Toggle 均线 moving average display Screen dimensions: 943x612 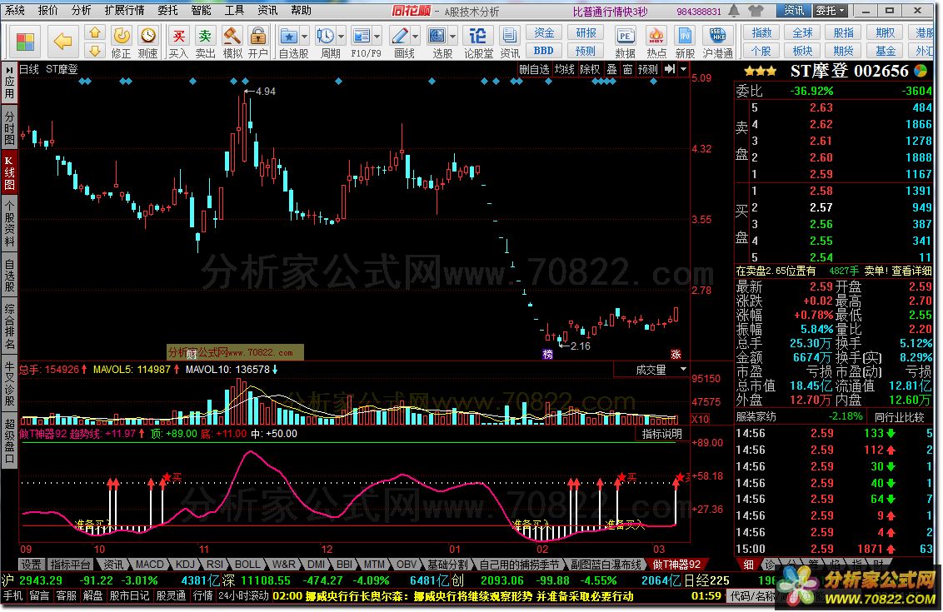[564, 70]
